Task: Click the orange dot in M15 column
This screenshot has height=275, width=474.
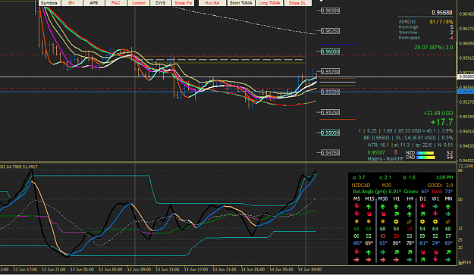Action: (369, 221)
